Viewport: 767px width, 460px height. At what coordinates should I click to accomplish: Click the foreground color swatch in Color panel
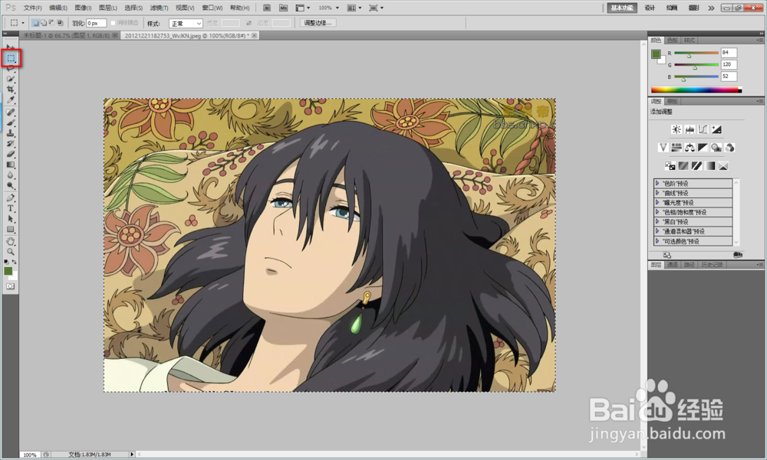pyautogui.click(x=656, y=54)
